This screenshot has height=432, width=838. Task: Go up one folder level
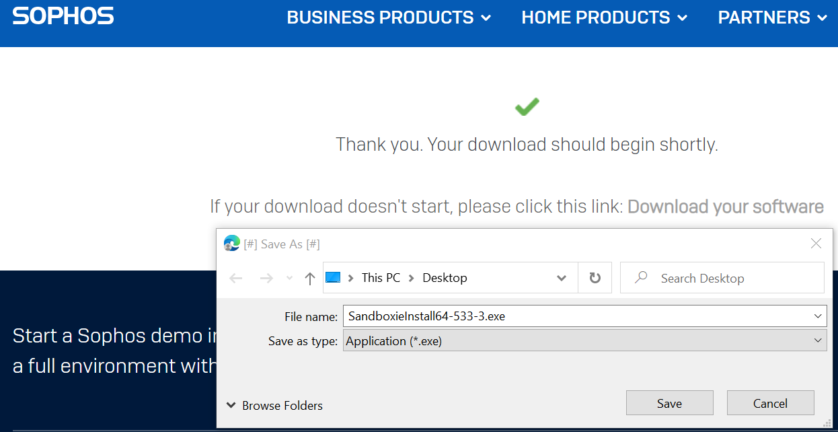(x=309, y=278)
